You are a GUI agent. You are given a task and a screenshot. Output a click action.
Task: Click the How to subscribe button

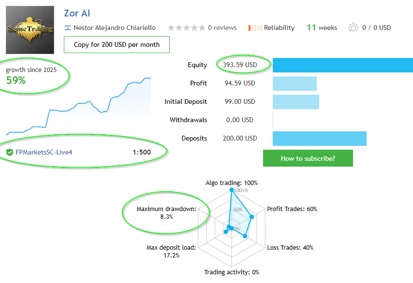308,158
